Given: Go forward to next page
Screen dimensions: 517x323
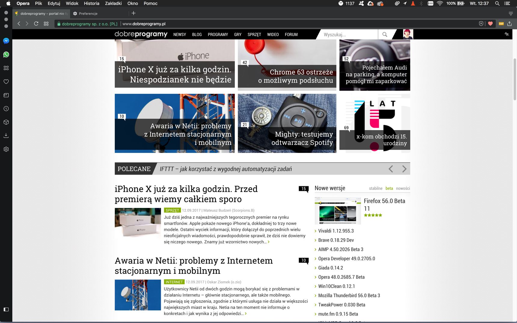Looking at the screenshot, I should click(x=27, y=23).
